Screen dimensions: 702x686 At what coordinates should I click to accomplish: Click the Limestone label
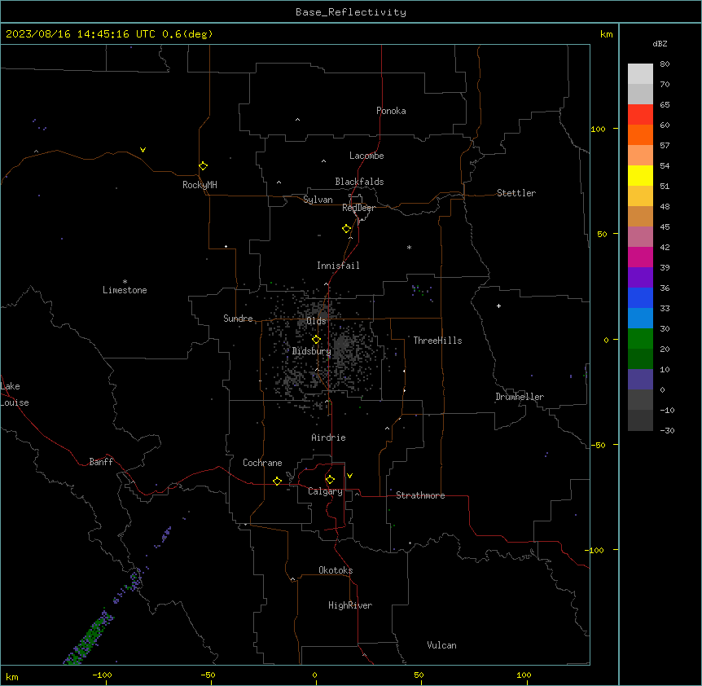pos(125,290)
